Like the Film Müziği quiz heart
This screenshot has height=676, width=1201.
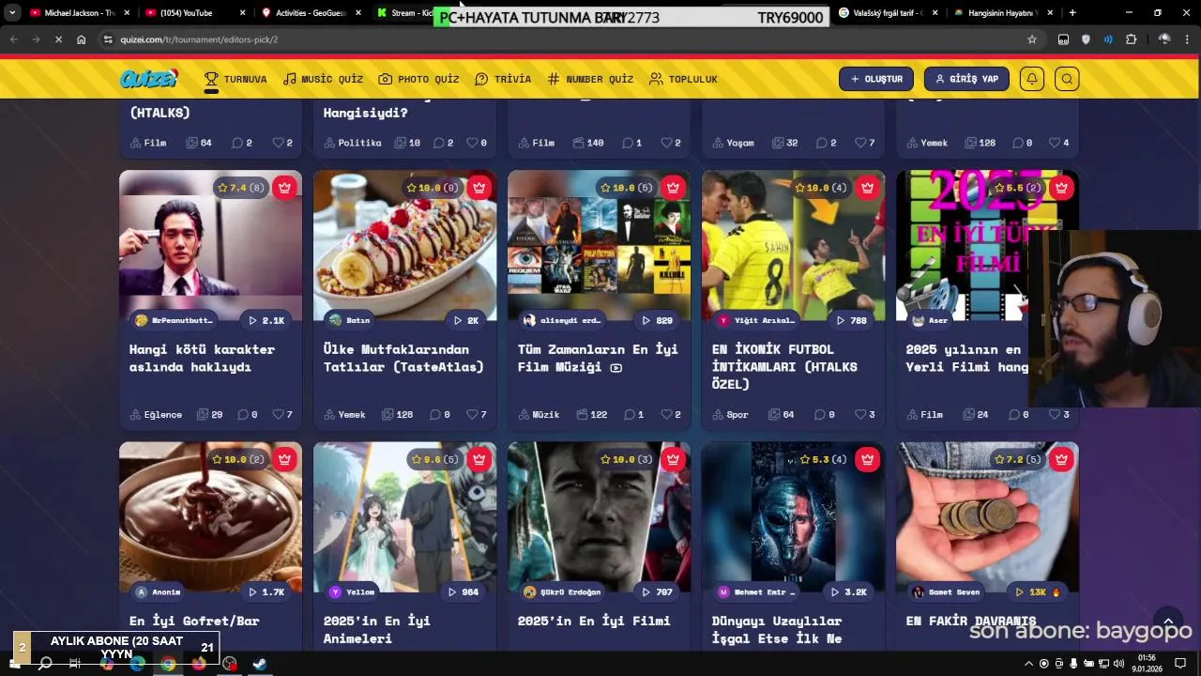(671, 414)
